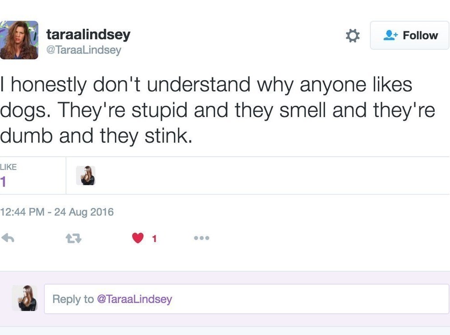Click the red count beside the heart
This screenshot has height=335, width=450.
tap(154, 239)
